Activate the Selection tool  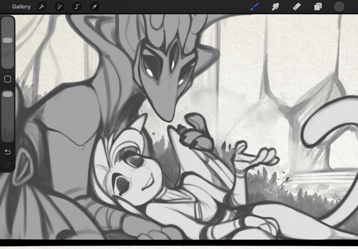pyautogui.click(x=77, y=7)
